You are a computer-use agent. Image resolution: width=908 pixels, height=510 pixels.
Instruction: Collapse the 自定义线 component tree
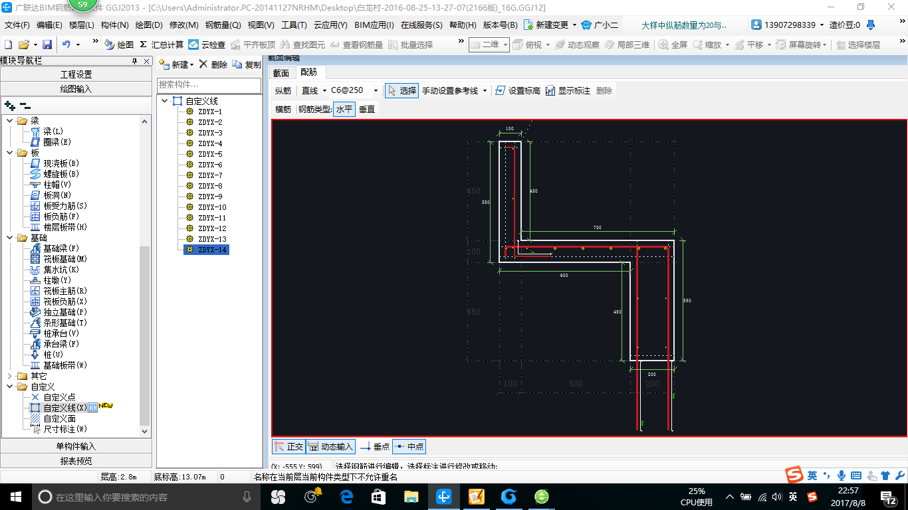click(164, 101)
